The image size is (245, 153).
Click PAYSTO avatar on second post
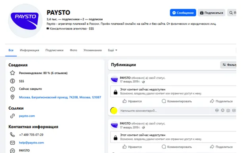coord(115,125)
